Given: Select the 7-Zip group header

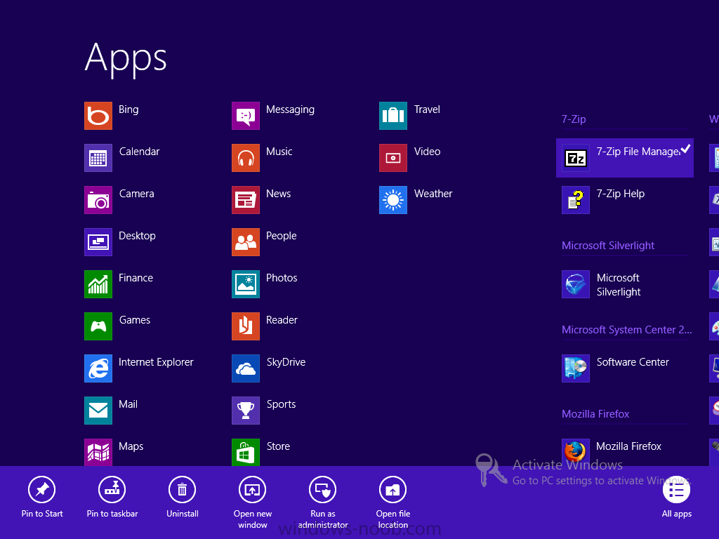Looking at the screenshot, I should point(574,119).
